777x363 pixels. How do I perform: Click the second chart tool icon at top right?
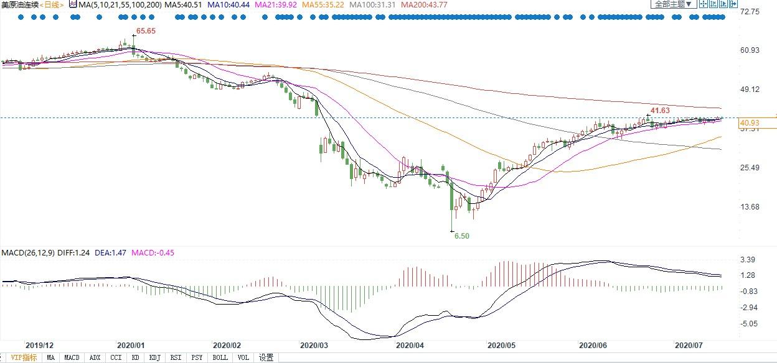pos(713,4)
